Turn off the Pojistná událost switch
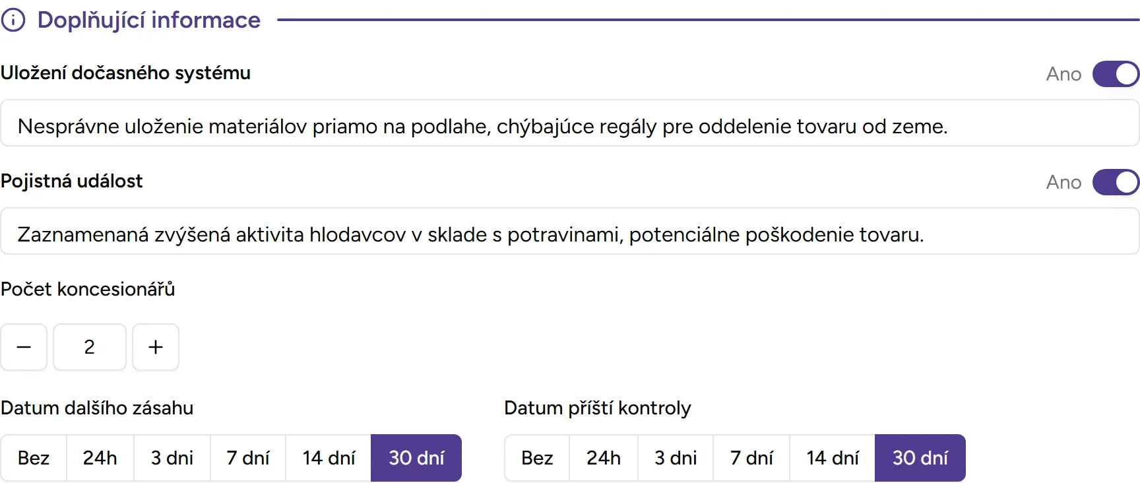The image size is (1140, 483). click(x=1115, y=182)
